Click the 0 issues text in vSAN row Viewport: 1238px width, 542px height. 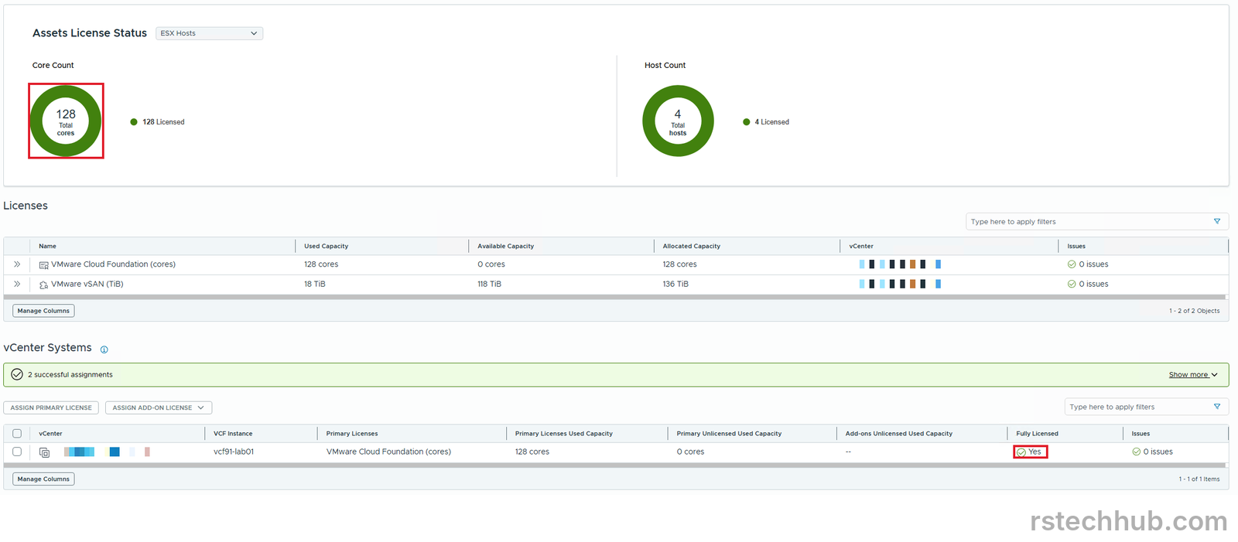click(x=1093, y=284)
